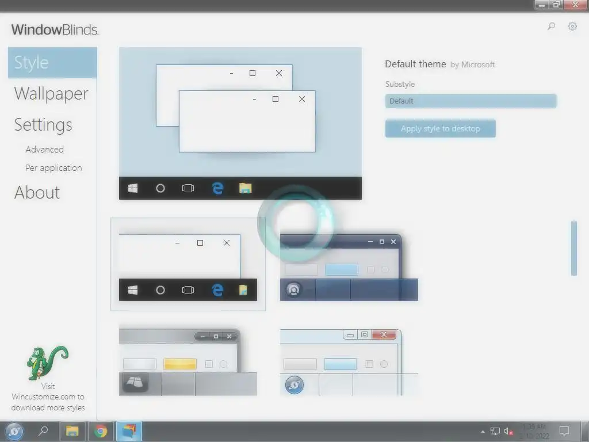Image resolution: width=589 pixels, height=442 pixels.
Task: Click the Start orb on taskbar
Action: [x=14, y=432]
